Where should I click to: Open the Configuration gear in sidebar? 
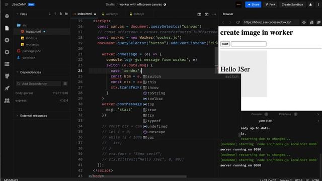[7, 52]
